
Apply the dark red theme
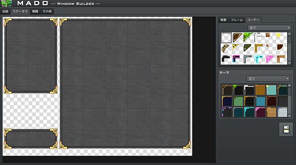pos(271,101)
